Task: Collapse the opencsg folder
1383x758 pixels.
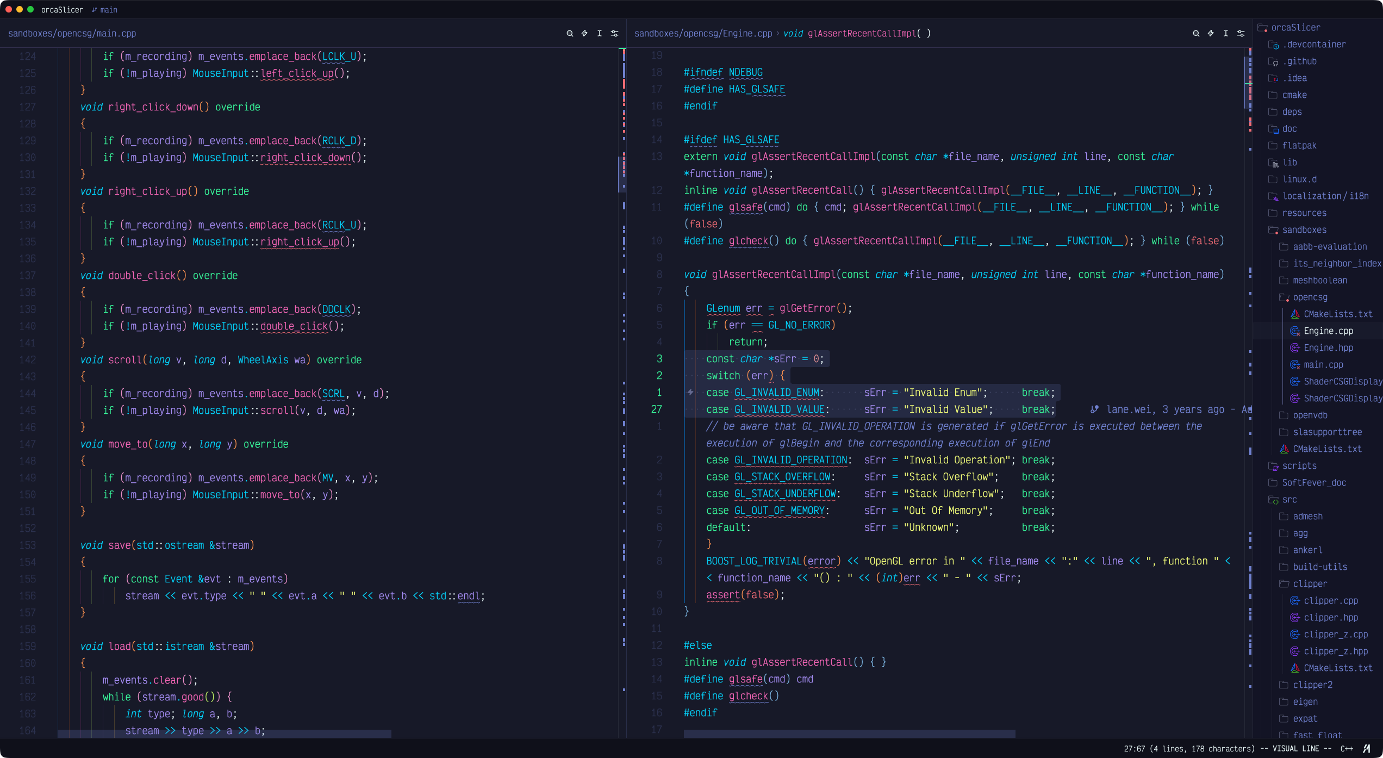Action: click(x=1304, y=297)
